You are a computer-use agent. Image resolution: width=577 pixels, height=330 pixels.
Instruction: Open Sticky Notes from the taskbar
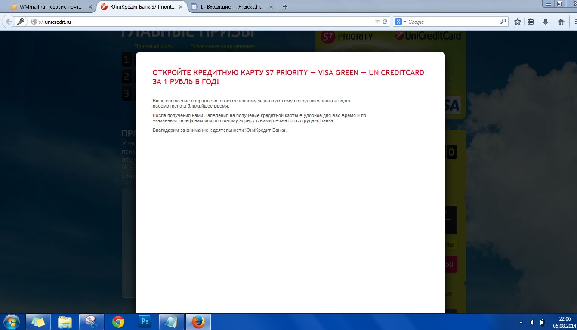pos(38,322)
